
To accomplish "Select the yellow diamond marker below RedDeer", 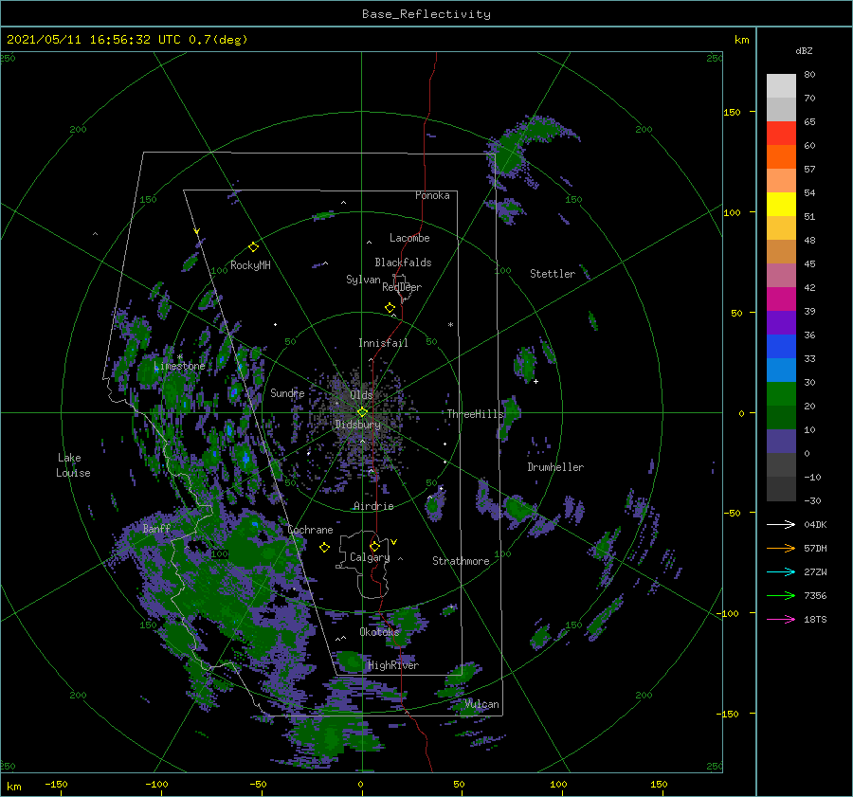I will point(390,308).
